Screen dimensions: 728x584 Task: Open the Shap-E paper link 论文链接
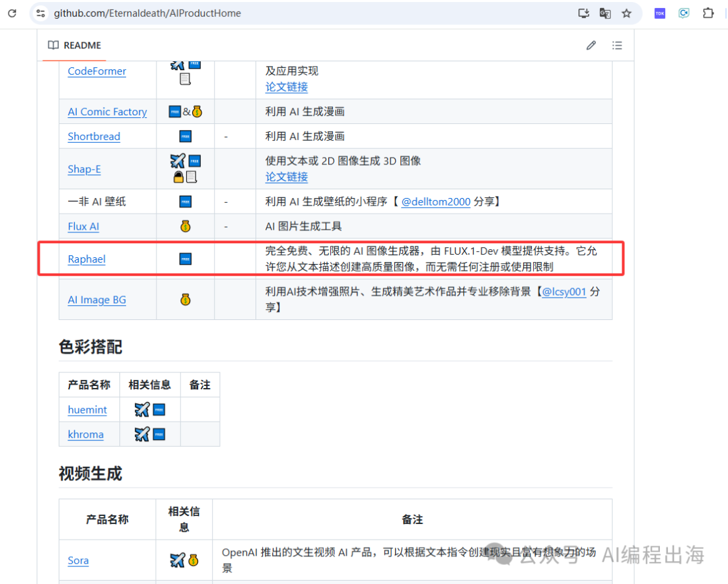(x=286, y=176)
